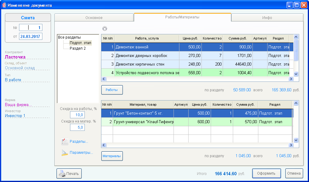Open the Разделы... link

[x=79, y=142]
